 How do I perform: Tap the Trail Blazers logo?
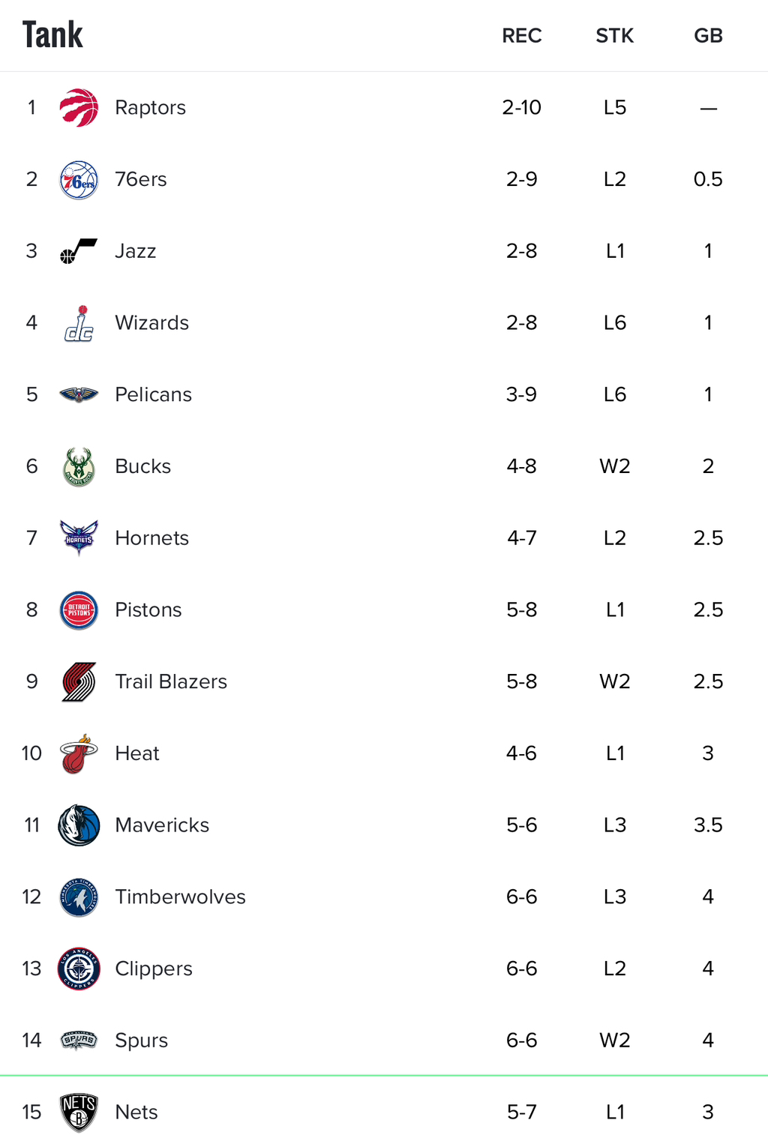(79, 681)
